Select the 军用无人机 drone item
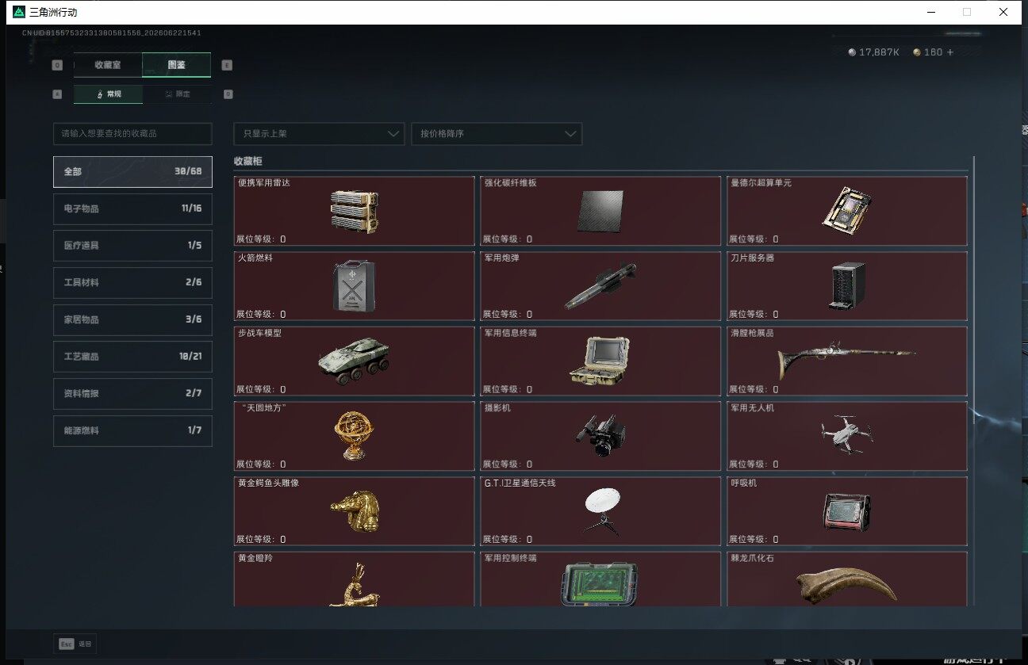 846,434
